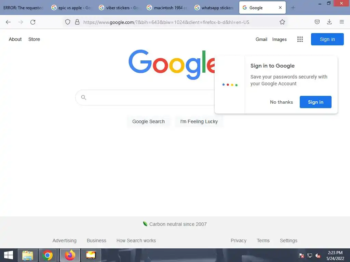350x262 pixels.
Task: Open the Save to Pocket icon
Action: (317, 22)
